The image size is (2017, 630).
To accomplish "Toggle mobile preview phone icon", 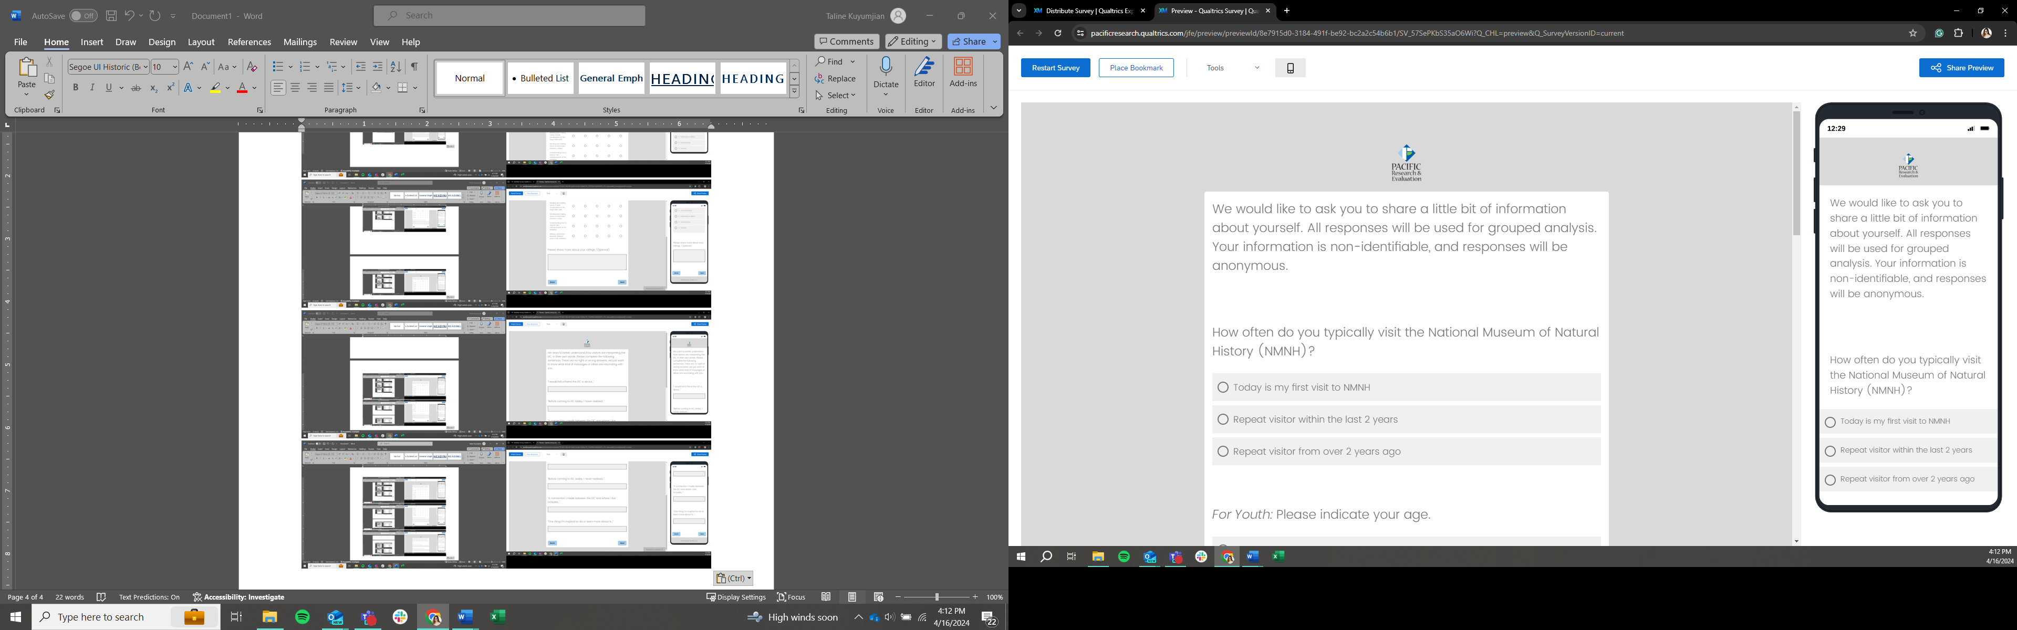I will pos(1291,68).
